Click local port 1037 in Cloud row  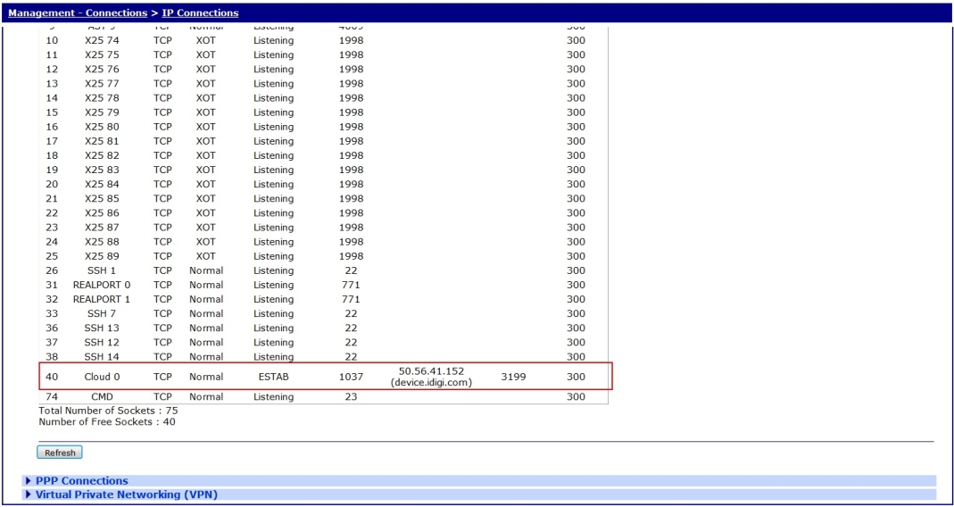click(x=351, y=378)
